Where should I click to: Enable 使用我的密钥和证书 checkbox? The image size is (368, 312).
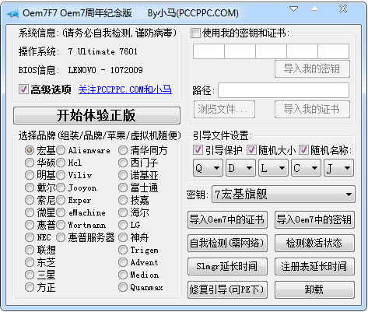(195, 33)
